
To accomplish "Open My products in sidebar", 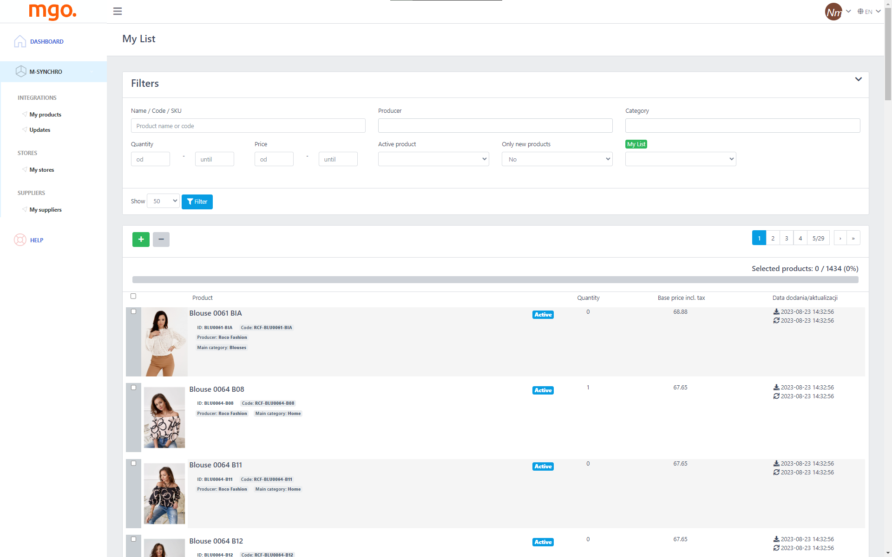I will [x=45, y=115].
